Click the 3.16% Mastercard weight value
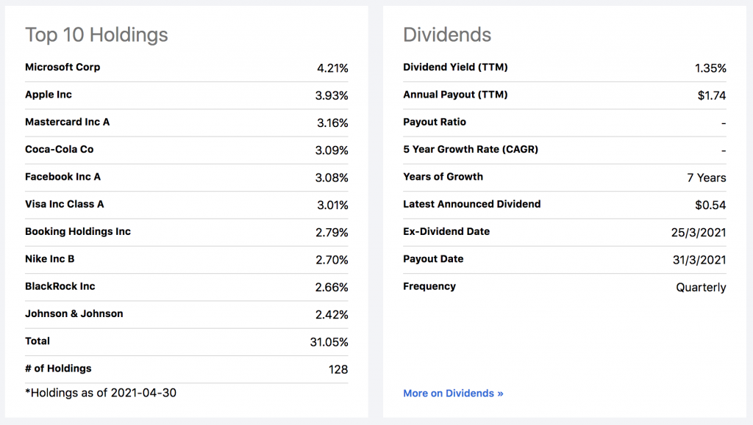The height and width of the screenshot is (425, 753). click(332, 123)
